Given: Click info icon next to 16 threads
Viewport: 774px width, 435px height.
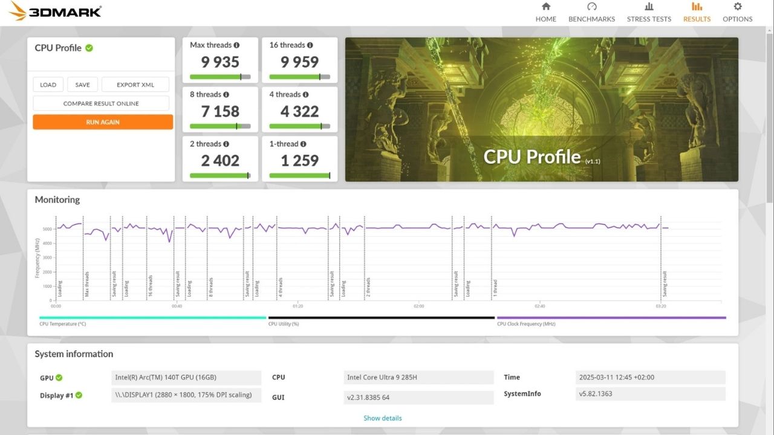Looking at the screenshot, I should tap(310, 45).
